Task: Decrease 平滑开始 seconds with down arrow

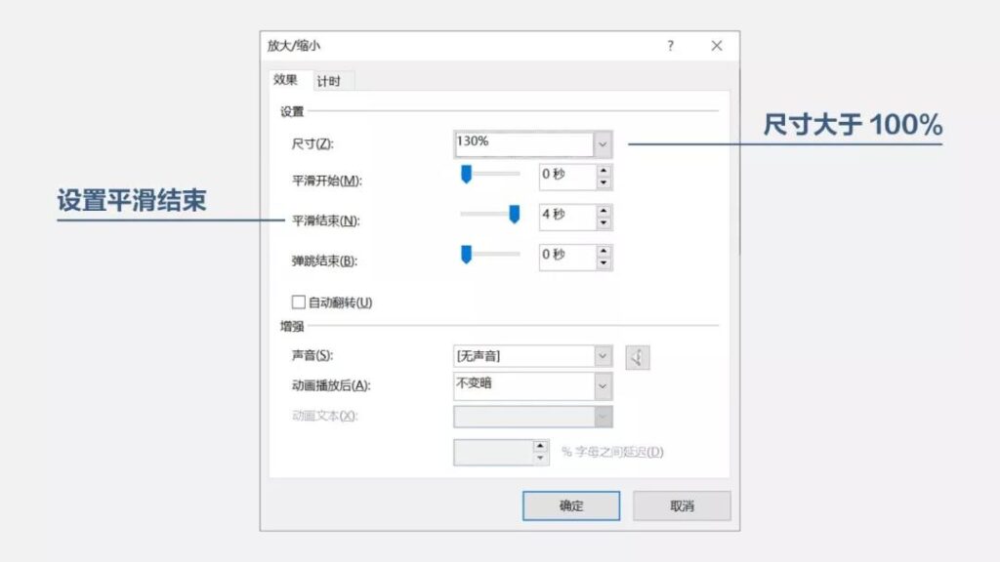Action: 604,182
